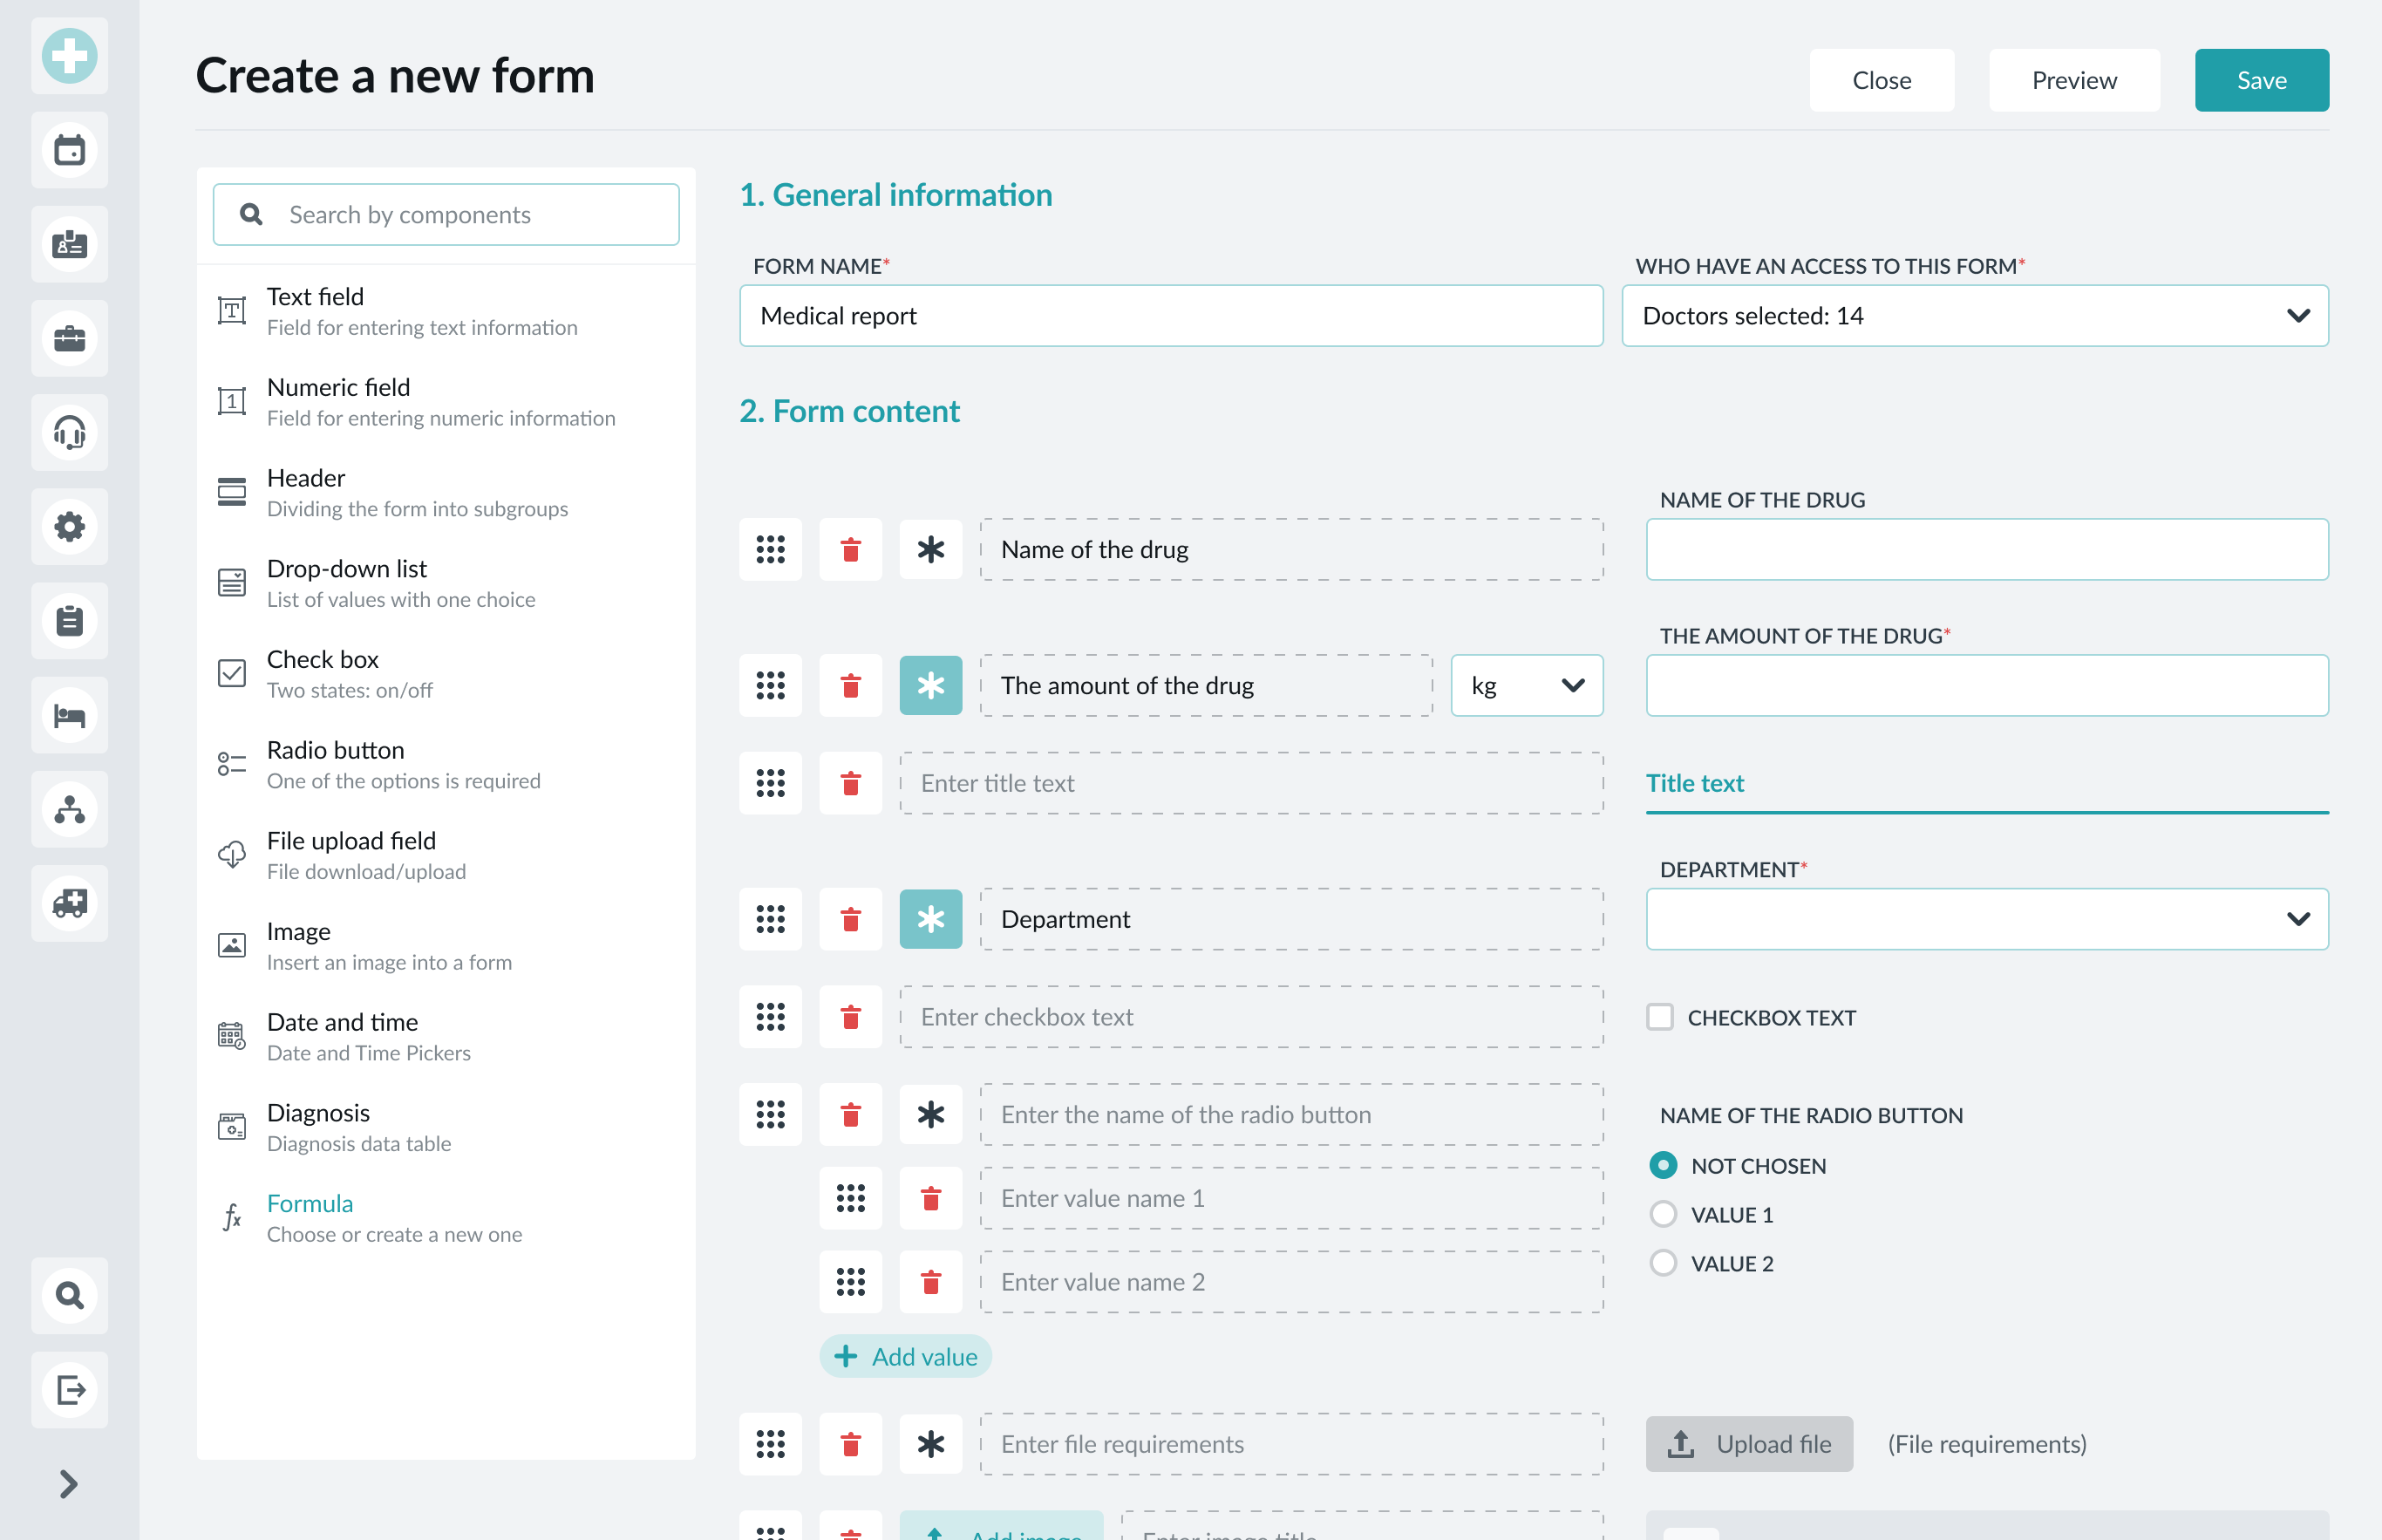Click the calendar icon in left sidebar
Screen dimensions: 2382x1540
coord(69,151)
